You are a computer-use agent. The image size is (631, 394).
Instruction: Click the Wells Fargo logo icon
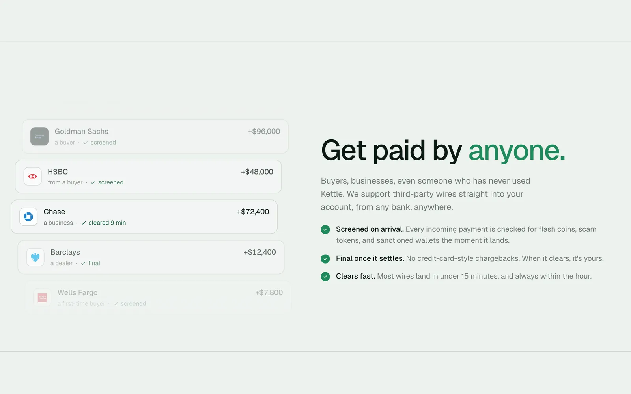click(x=42, y=297)
